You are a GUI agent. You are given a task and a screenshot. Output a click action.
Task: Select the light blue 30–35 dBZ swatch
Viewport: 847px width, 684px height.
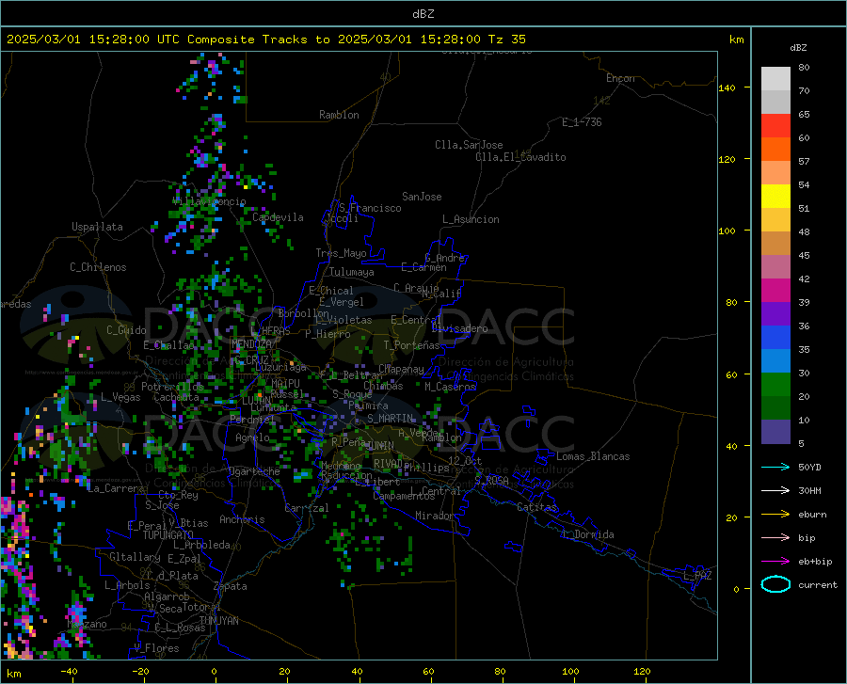775,361
